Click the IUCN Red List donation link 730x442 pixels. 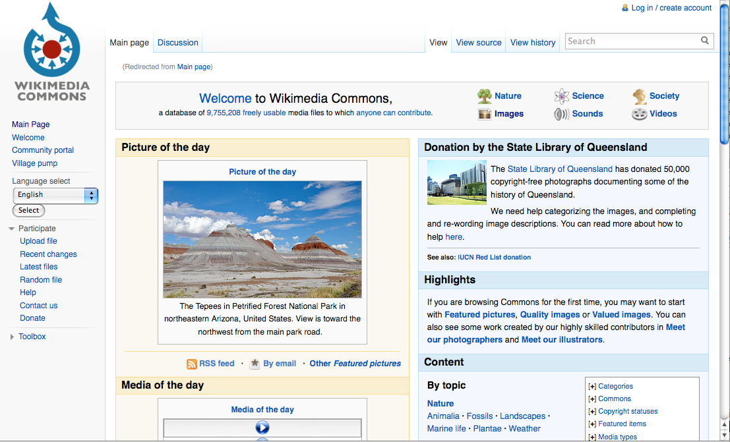(x=494, y=258)
